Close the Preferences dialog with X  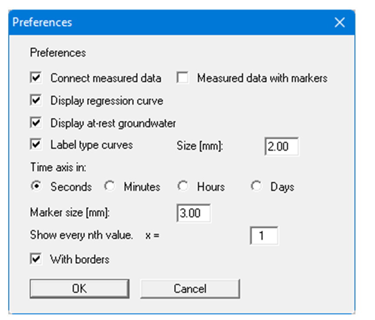(x=339, y=23)
